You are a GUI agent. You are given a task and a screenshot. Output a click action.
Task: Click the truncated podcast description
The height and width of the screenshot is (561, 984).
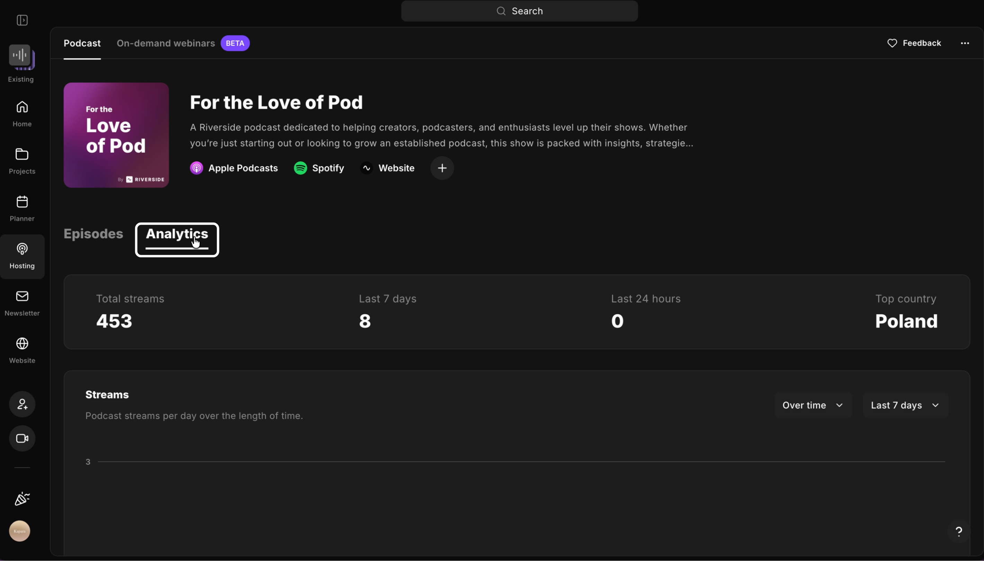coord(441,135)
